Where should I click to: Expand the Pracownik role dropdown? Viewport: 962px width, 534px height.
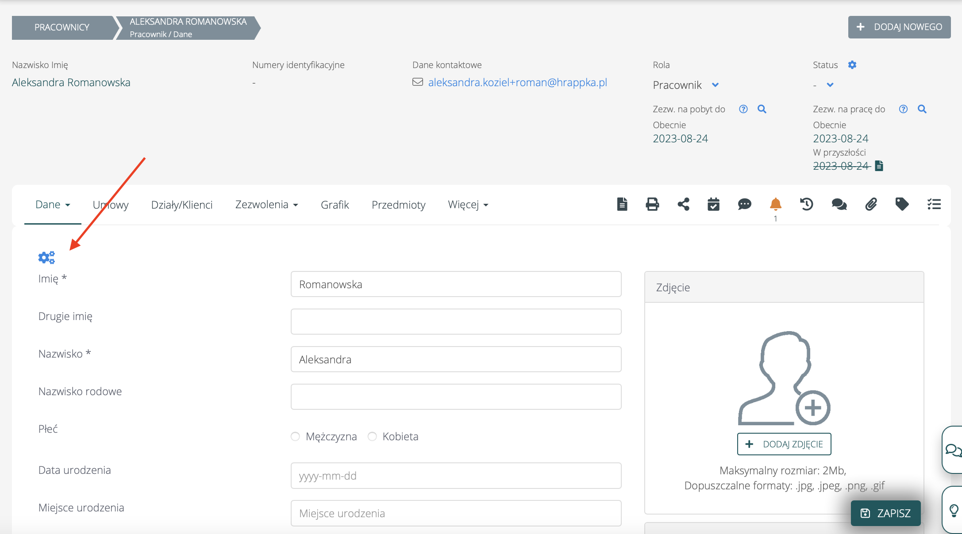(715, 85)
